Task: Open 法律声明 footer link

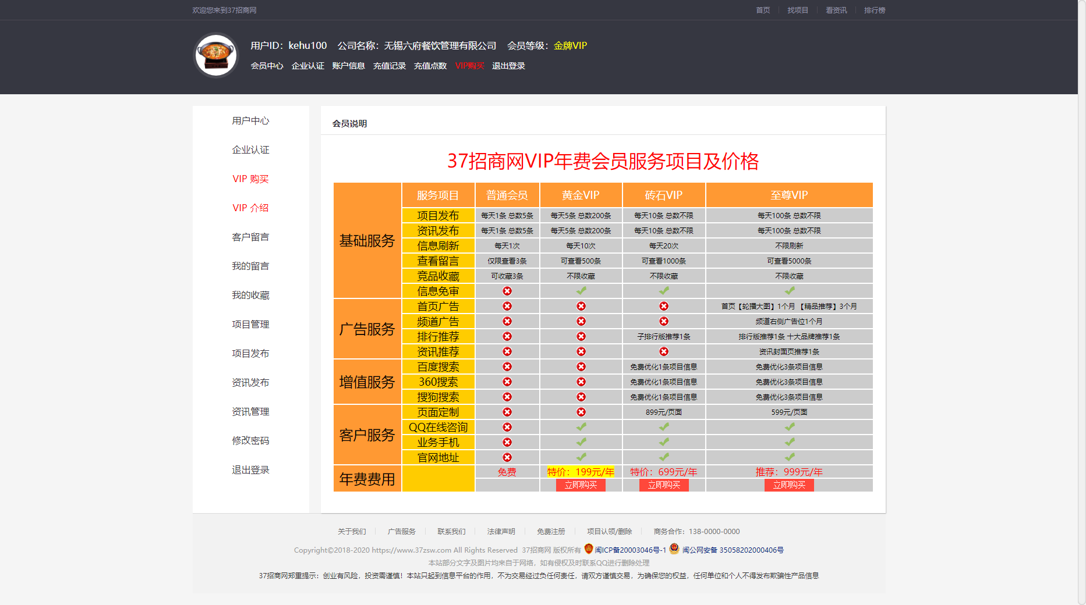Action: coord(501,532)
